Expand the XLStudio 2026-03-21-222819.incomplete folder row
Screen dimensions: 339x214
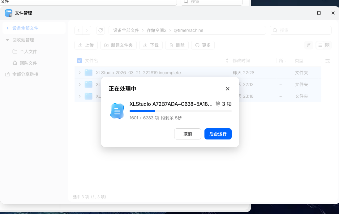tap(80, 73)
